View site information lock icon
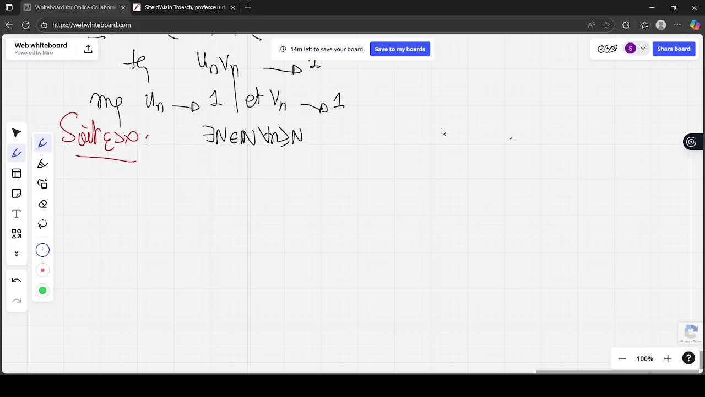 point(44,25)
